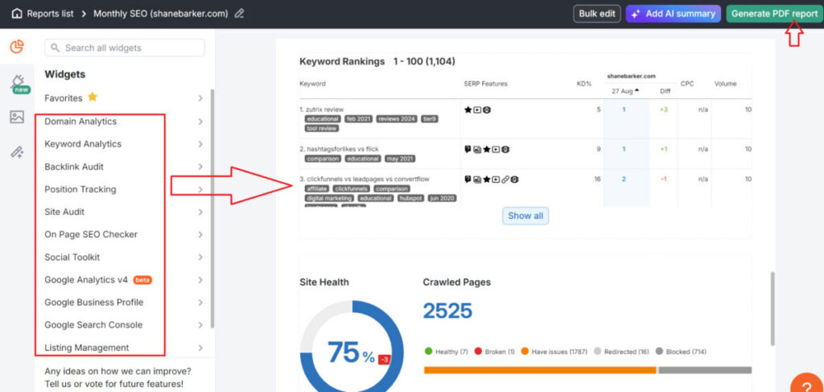Expand the Google Business Profile chevron
This screenshot has width=824, height=392.
pyautogui.click(x=200, y=303)
